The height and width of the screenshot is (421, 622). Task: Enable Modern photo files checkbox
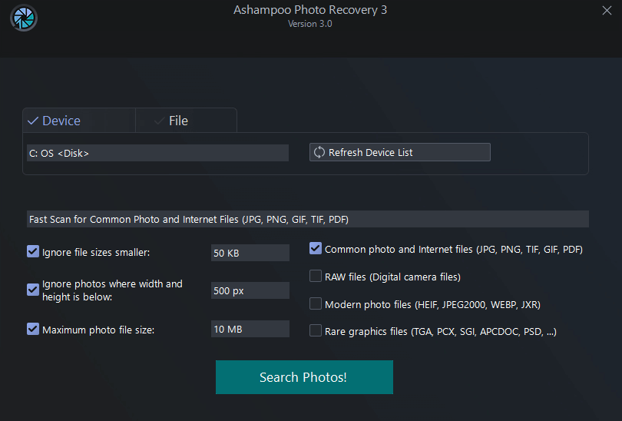(316, 303)
